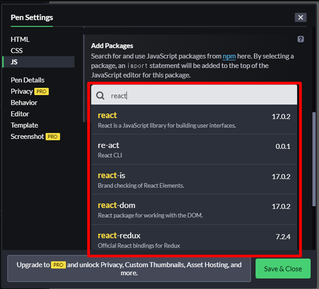Open the Editor settings section
Image resolution: width=319 pixels, height=289 pixels.
[x=20, y=114]
